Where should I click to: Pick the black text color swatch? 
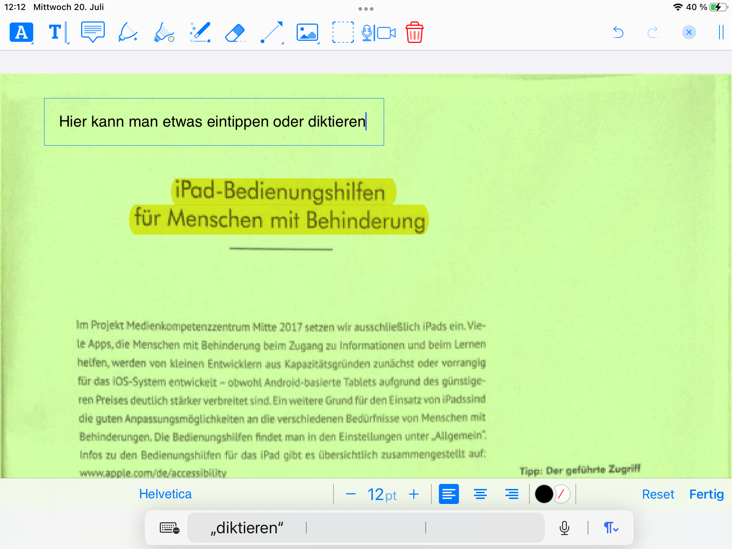(544, 494)
